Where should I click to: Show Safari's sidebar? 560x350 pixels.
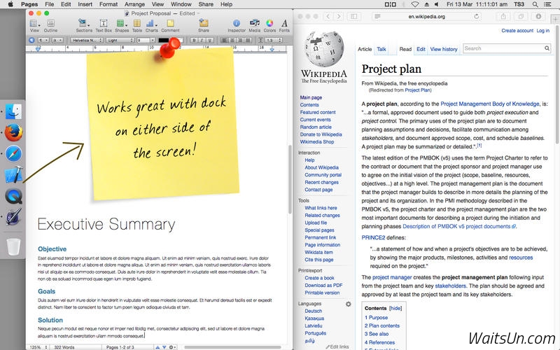pyautogui.click(x=354, y=16)
